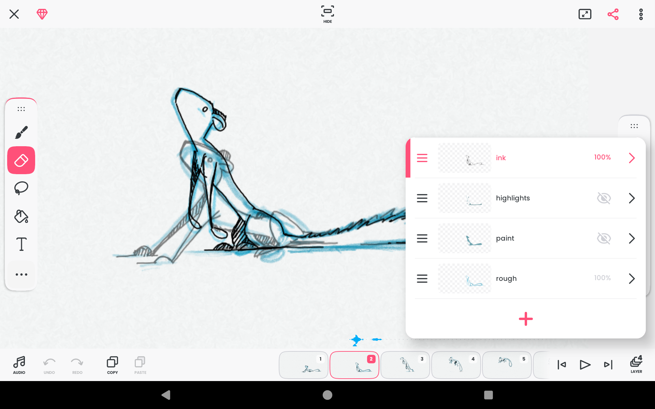
Task: Show the hidden paint layer
Action: pyautogui.click(x=603, y=238)
